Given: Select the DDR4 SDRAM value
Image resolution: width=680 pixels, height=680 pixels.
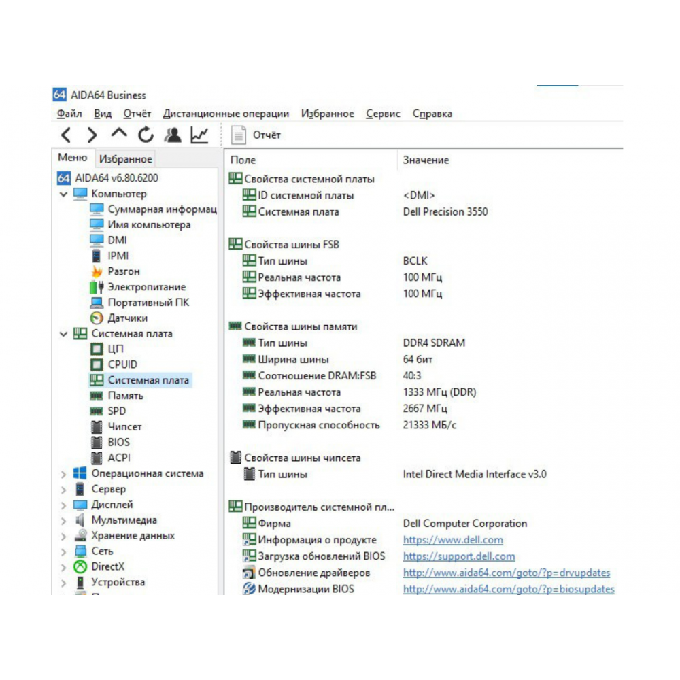Looking at the screenshot, I should click(434, 343).
